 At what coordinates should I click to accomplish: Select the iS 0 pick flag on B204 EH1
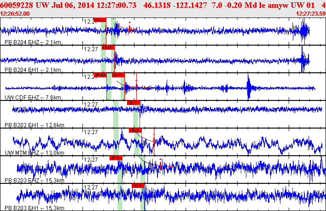tap(108, 47)
